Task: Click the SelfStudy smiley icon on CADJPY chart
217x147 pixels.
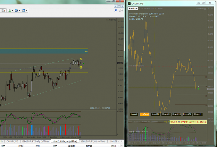Action: coord(205,9)
